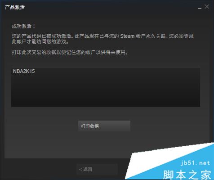
Task: Click the 打印收据 print receipt button
Action: [104, 126]
